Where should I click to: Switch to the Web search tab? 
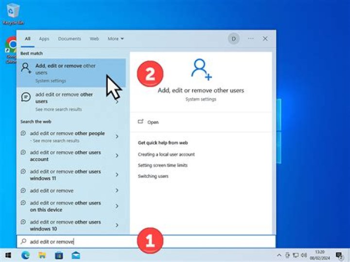[94, 39]
